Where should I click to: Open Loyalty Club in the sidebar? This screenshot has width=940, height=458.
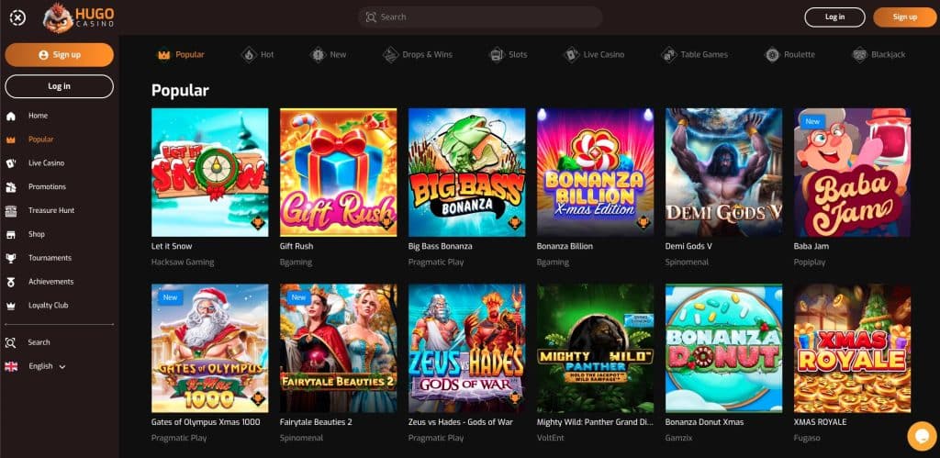(48, 305)
